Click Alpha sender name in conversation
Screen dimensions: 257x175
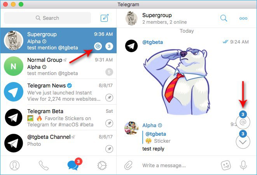click(149, 126)
